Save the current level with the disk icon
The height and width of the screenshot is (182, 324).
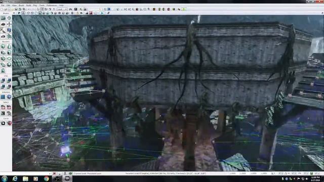click(16, 9)
